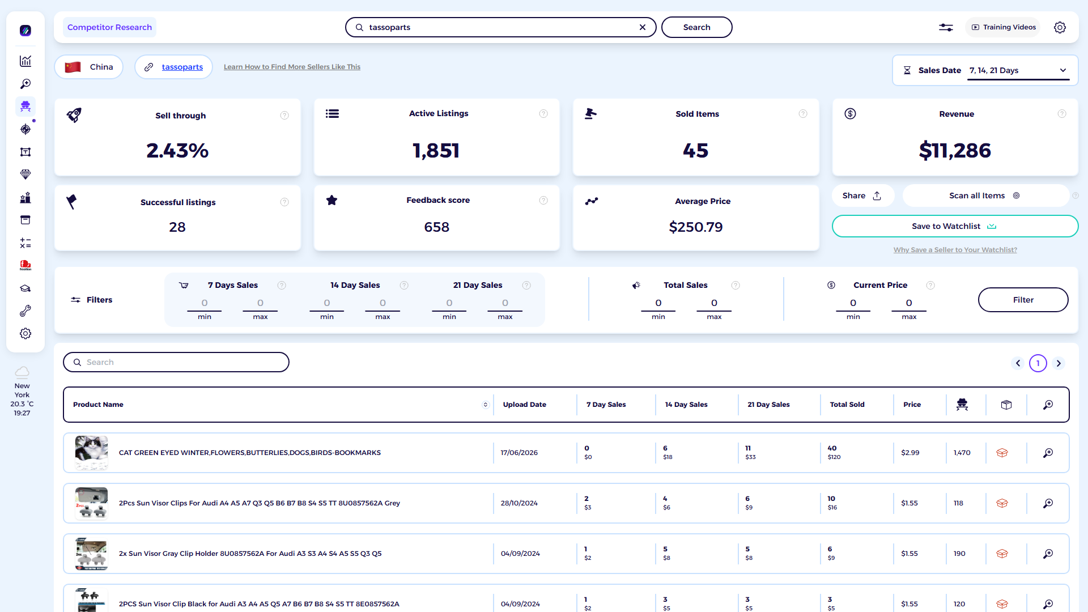Open Learn How to Find More Sellers link
Image resolution: width=1088 pixels, height=612 pixels.
point(292,67)
